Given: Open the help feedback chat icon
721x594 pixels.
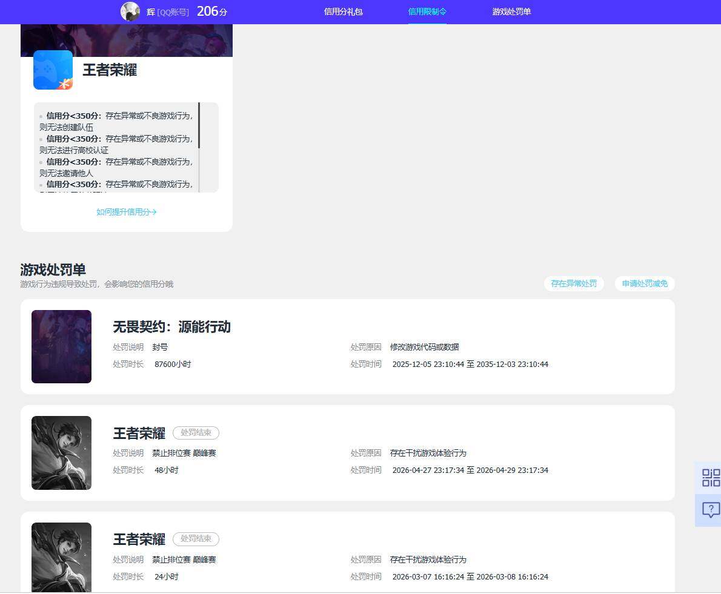Looking at the screenshot, I should pos(711,510).
